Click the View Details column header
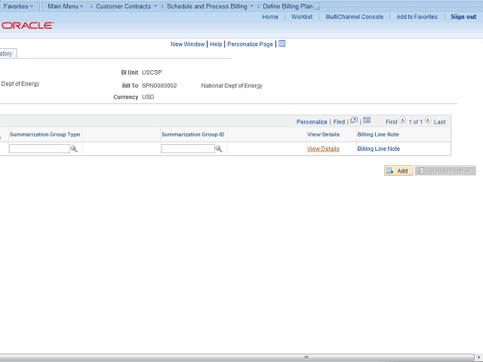 (x=324, y=134)
